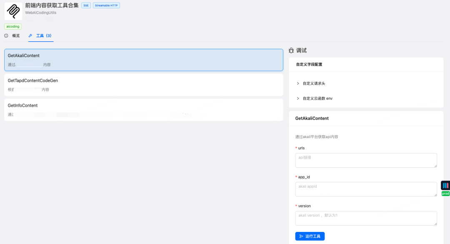The width and height of the screenshot is (450, 244).
Task: Switch to the 工具 (3) tab
Action: [41, 35]
